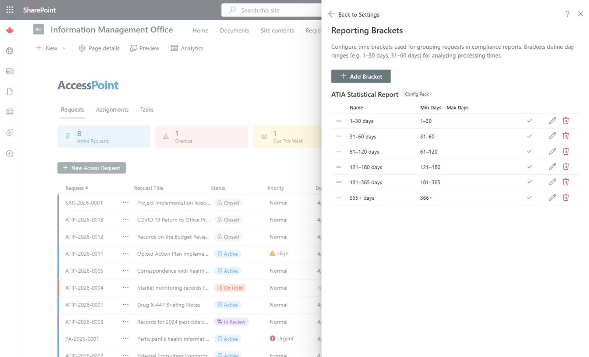Switch to the Assignments tab

[112, 109]
